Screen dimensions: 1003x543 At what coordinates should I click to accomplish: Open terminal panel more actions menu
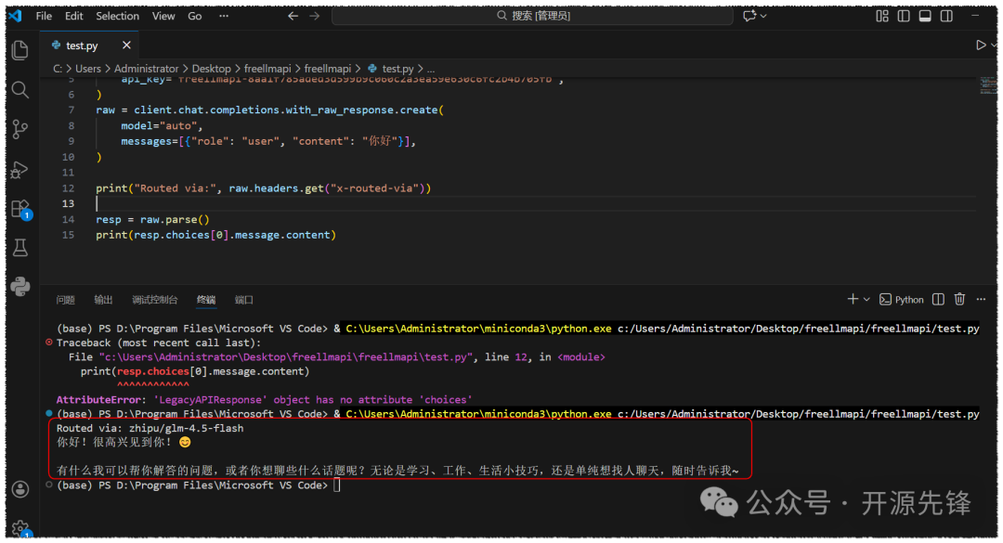tap(982, 299)
